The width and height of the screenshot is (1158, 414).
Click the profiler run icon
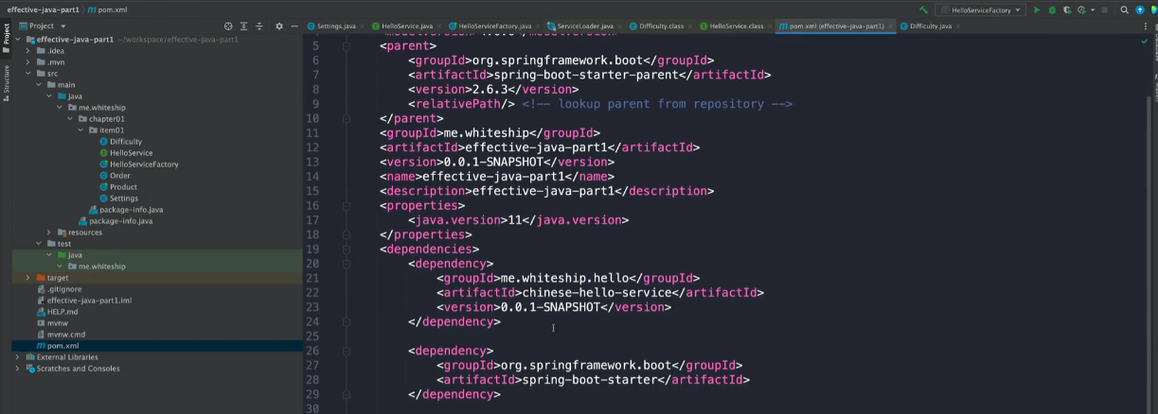(x=1081, y=9)
